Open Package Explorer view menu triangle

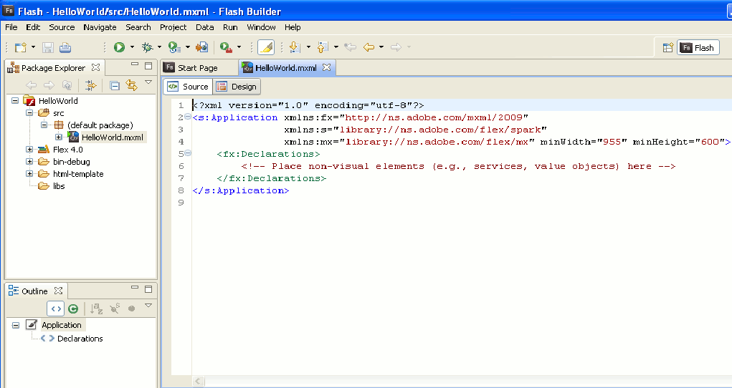click(148, 82)
